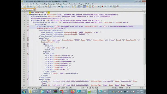Collapse the ViewFields fold on line 19
Screen dimensions: 167x94
point(28,54)
